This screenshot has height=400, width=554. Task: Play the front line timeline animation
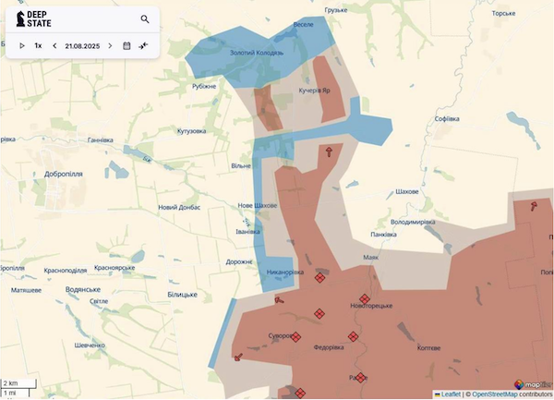pyautogui.click(x=22, y=45)
